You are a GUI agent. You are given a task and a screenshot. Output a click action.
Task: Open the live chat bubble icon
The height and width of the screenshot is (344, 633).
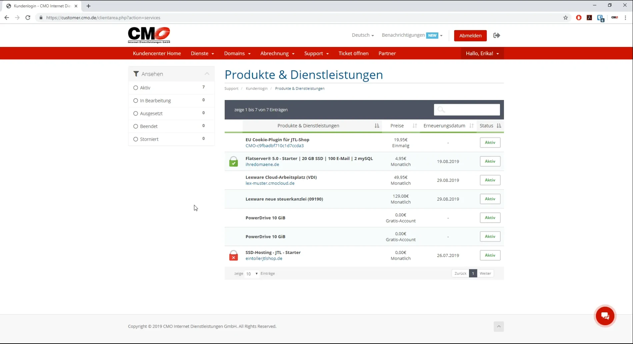[605, 316]
